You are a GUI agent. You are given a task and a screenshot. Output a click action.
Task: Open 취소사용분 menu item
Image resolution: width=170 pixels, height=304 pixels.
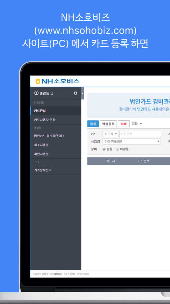56,145
